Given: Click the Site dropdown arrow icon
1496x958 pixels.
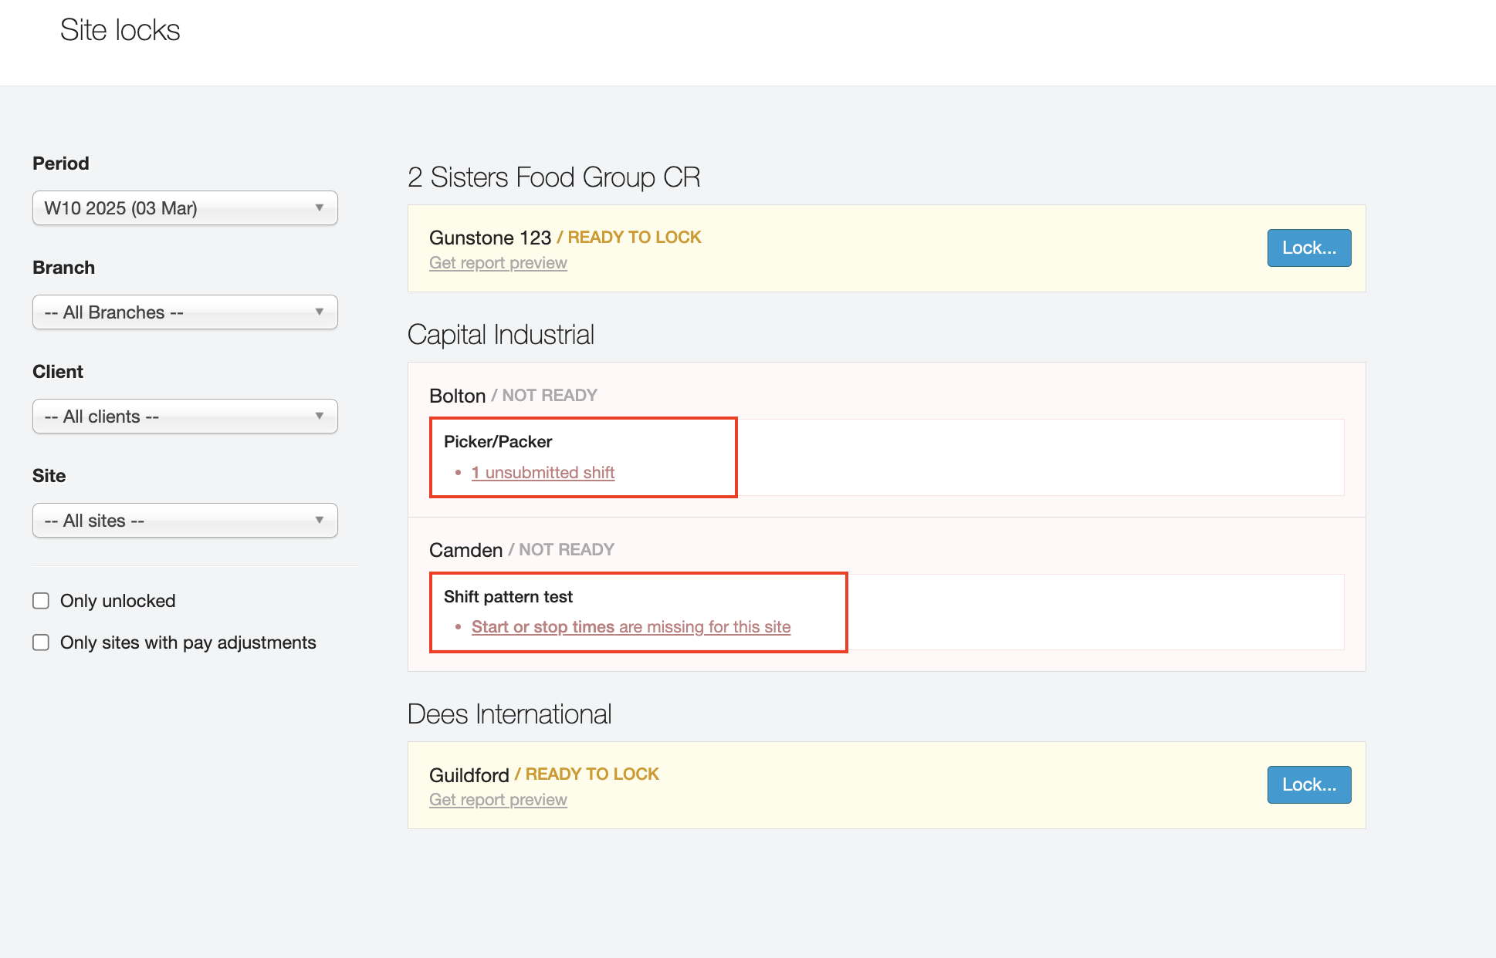Looking at the screenshot, I should 319,521.
